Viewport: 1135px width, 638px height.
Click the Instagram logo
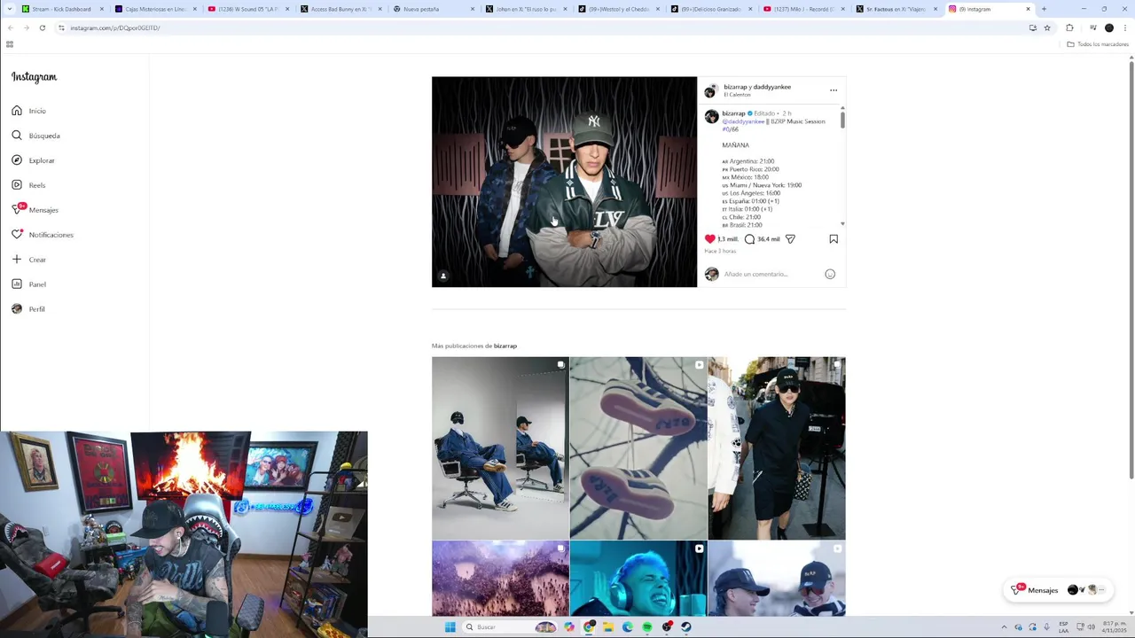click(x=34, y=77)
